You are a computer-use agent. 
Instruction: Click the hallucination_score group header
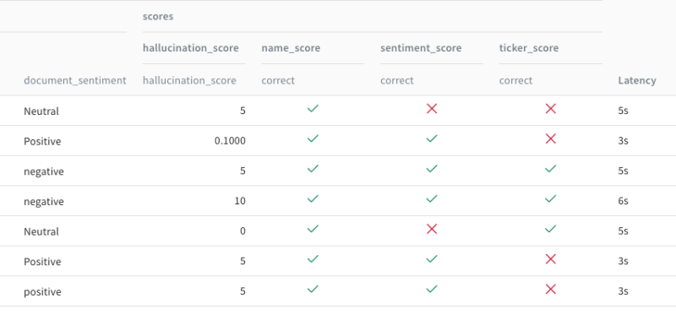191,48
